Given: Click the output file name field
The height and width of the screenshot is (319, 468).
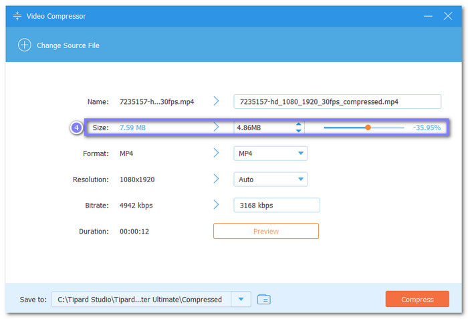Looking at the screenshot, I should pyautogui.click(x=337, y=101).
